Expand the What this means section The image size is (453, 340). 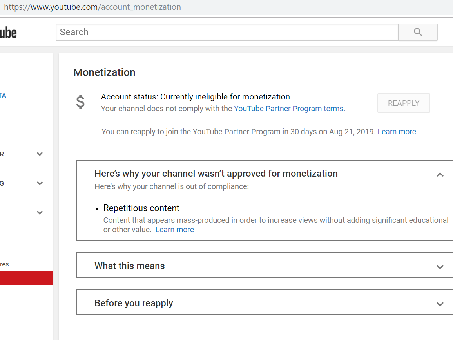(x=440, y=267)
